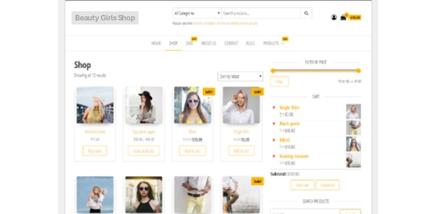This screenshot has width=436, height=214.
Task: Click the Checkout button
Action: click(328, 185)
